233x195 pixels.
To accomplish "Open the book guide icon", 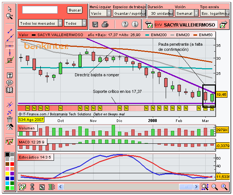I will tap(10, 90).
